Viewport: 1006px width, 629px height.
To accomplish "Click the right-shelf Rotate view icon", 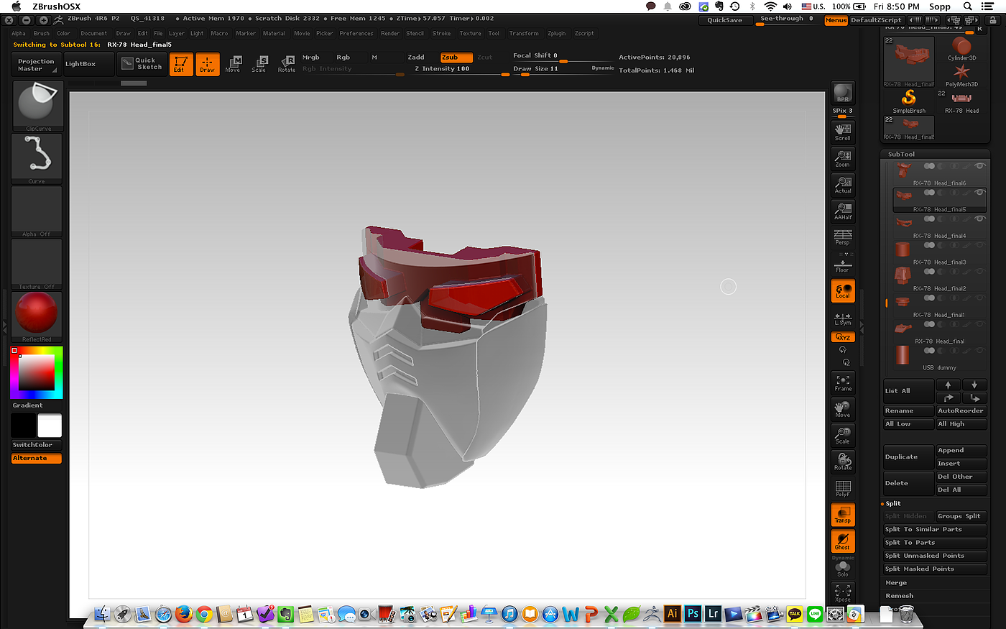I will 843,461.
